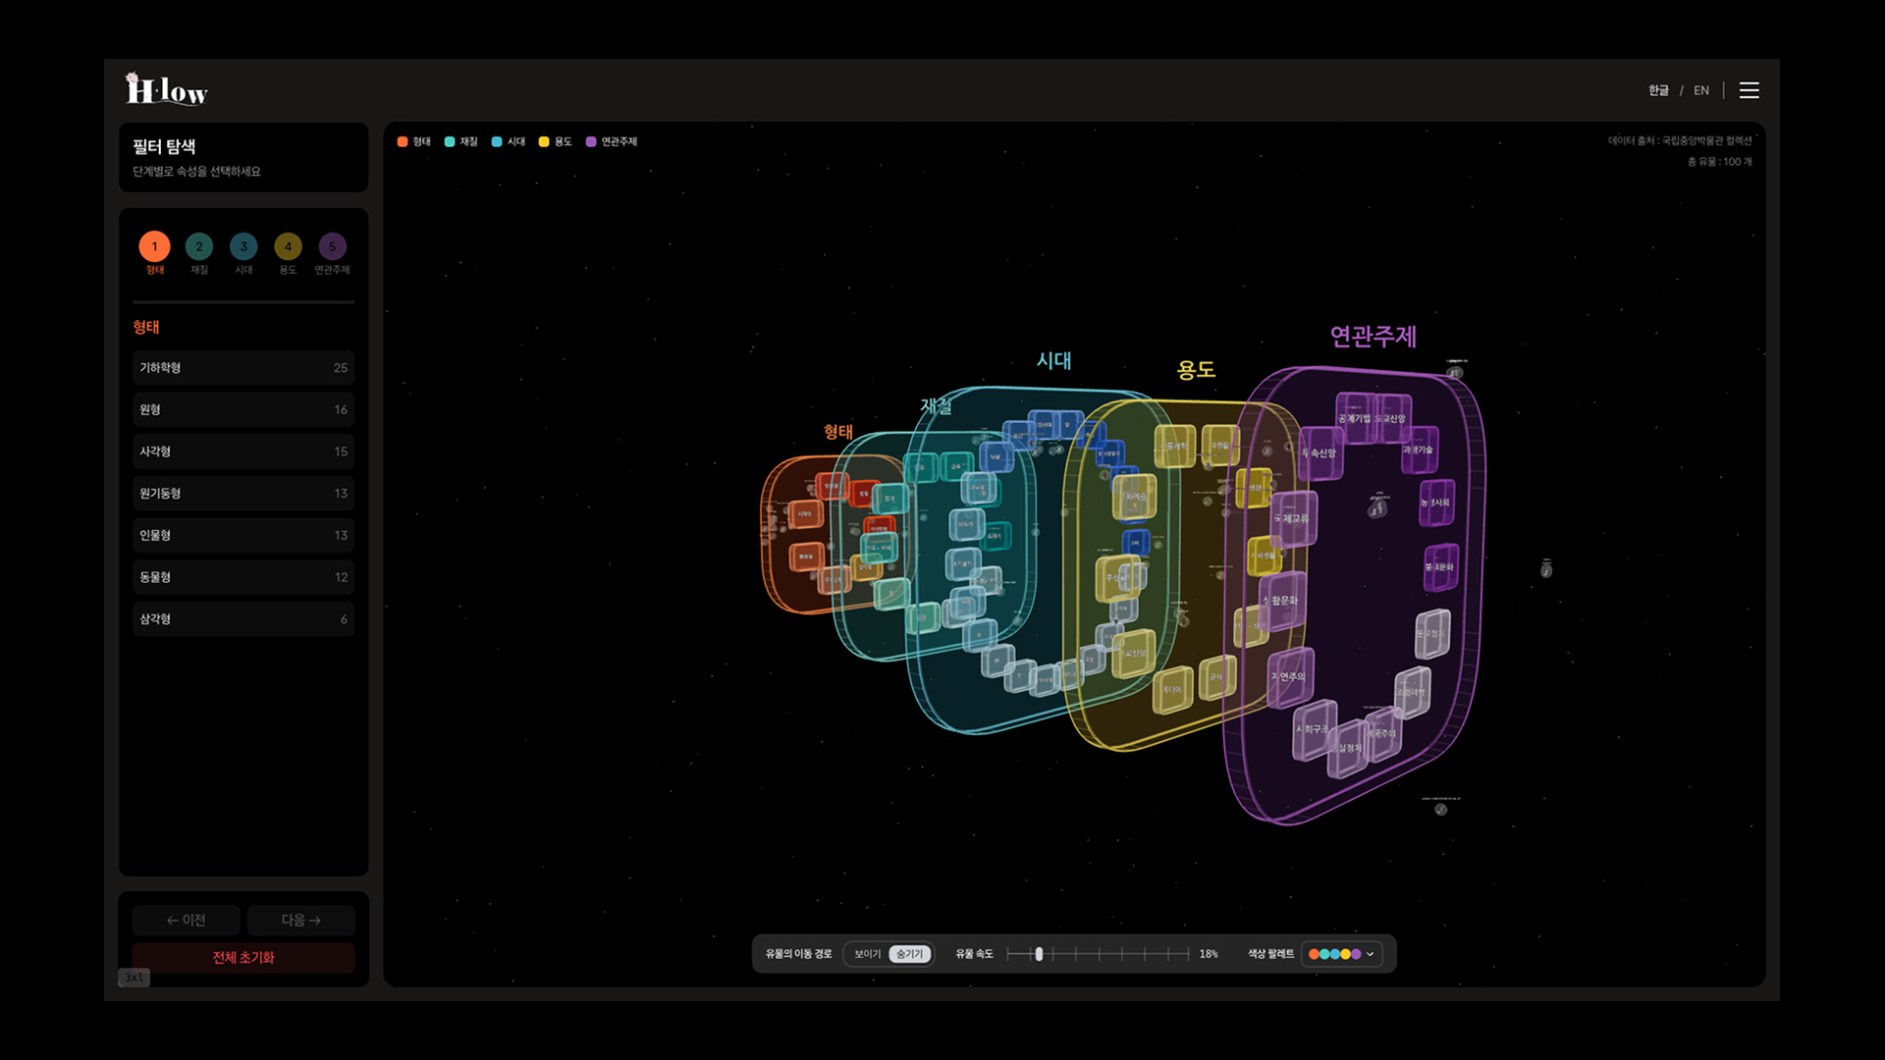Open the 색상 팔레트 dropdown
Viewport: 1885px width, 1060px height.
tap(1341, 954)
